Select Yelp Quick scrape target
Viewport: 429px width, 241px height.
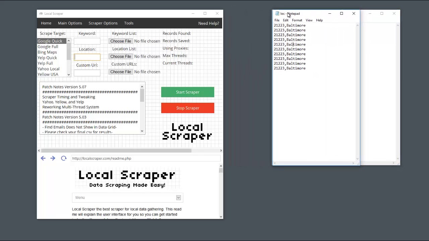tap(52, 58)
